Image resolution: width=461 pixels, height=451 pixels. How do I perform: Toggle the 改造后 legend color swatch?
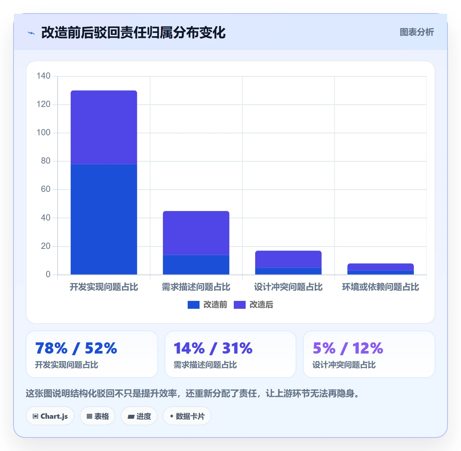(x=240, y=305)
